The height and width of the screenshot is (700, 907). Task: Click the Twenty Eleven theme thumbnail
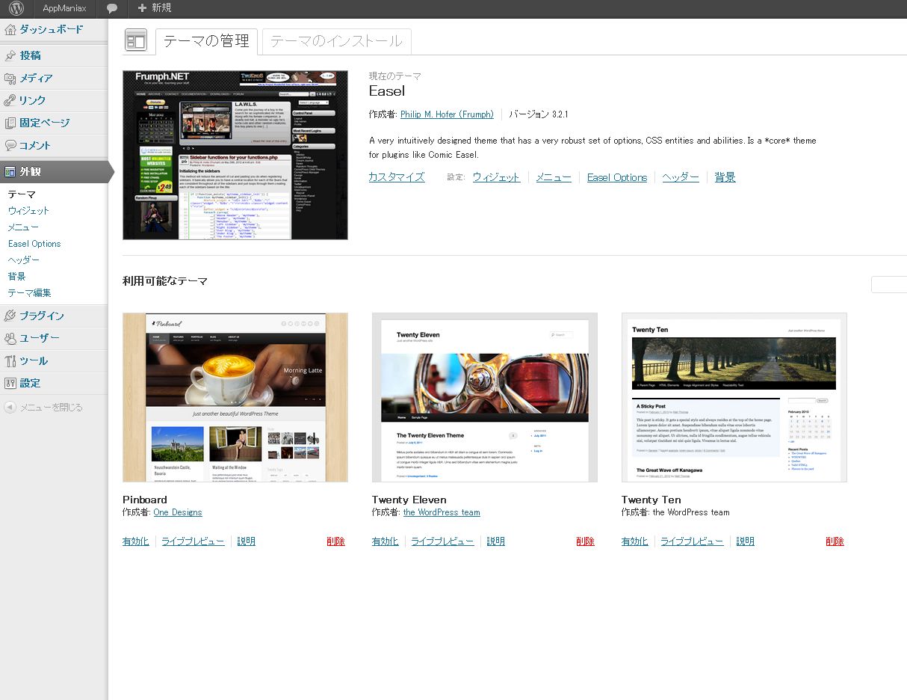[485, 398]
